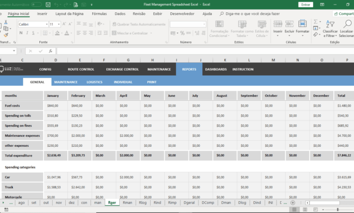This screenshot has width=354, height=213.
Task: Open the font size dropdown
Action: click(58, 24)
